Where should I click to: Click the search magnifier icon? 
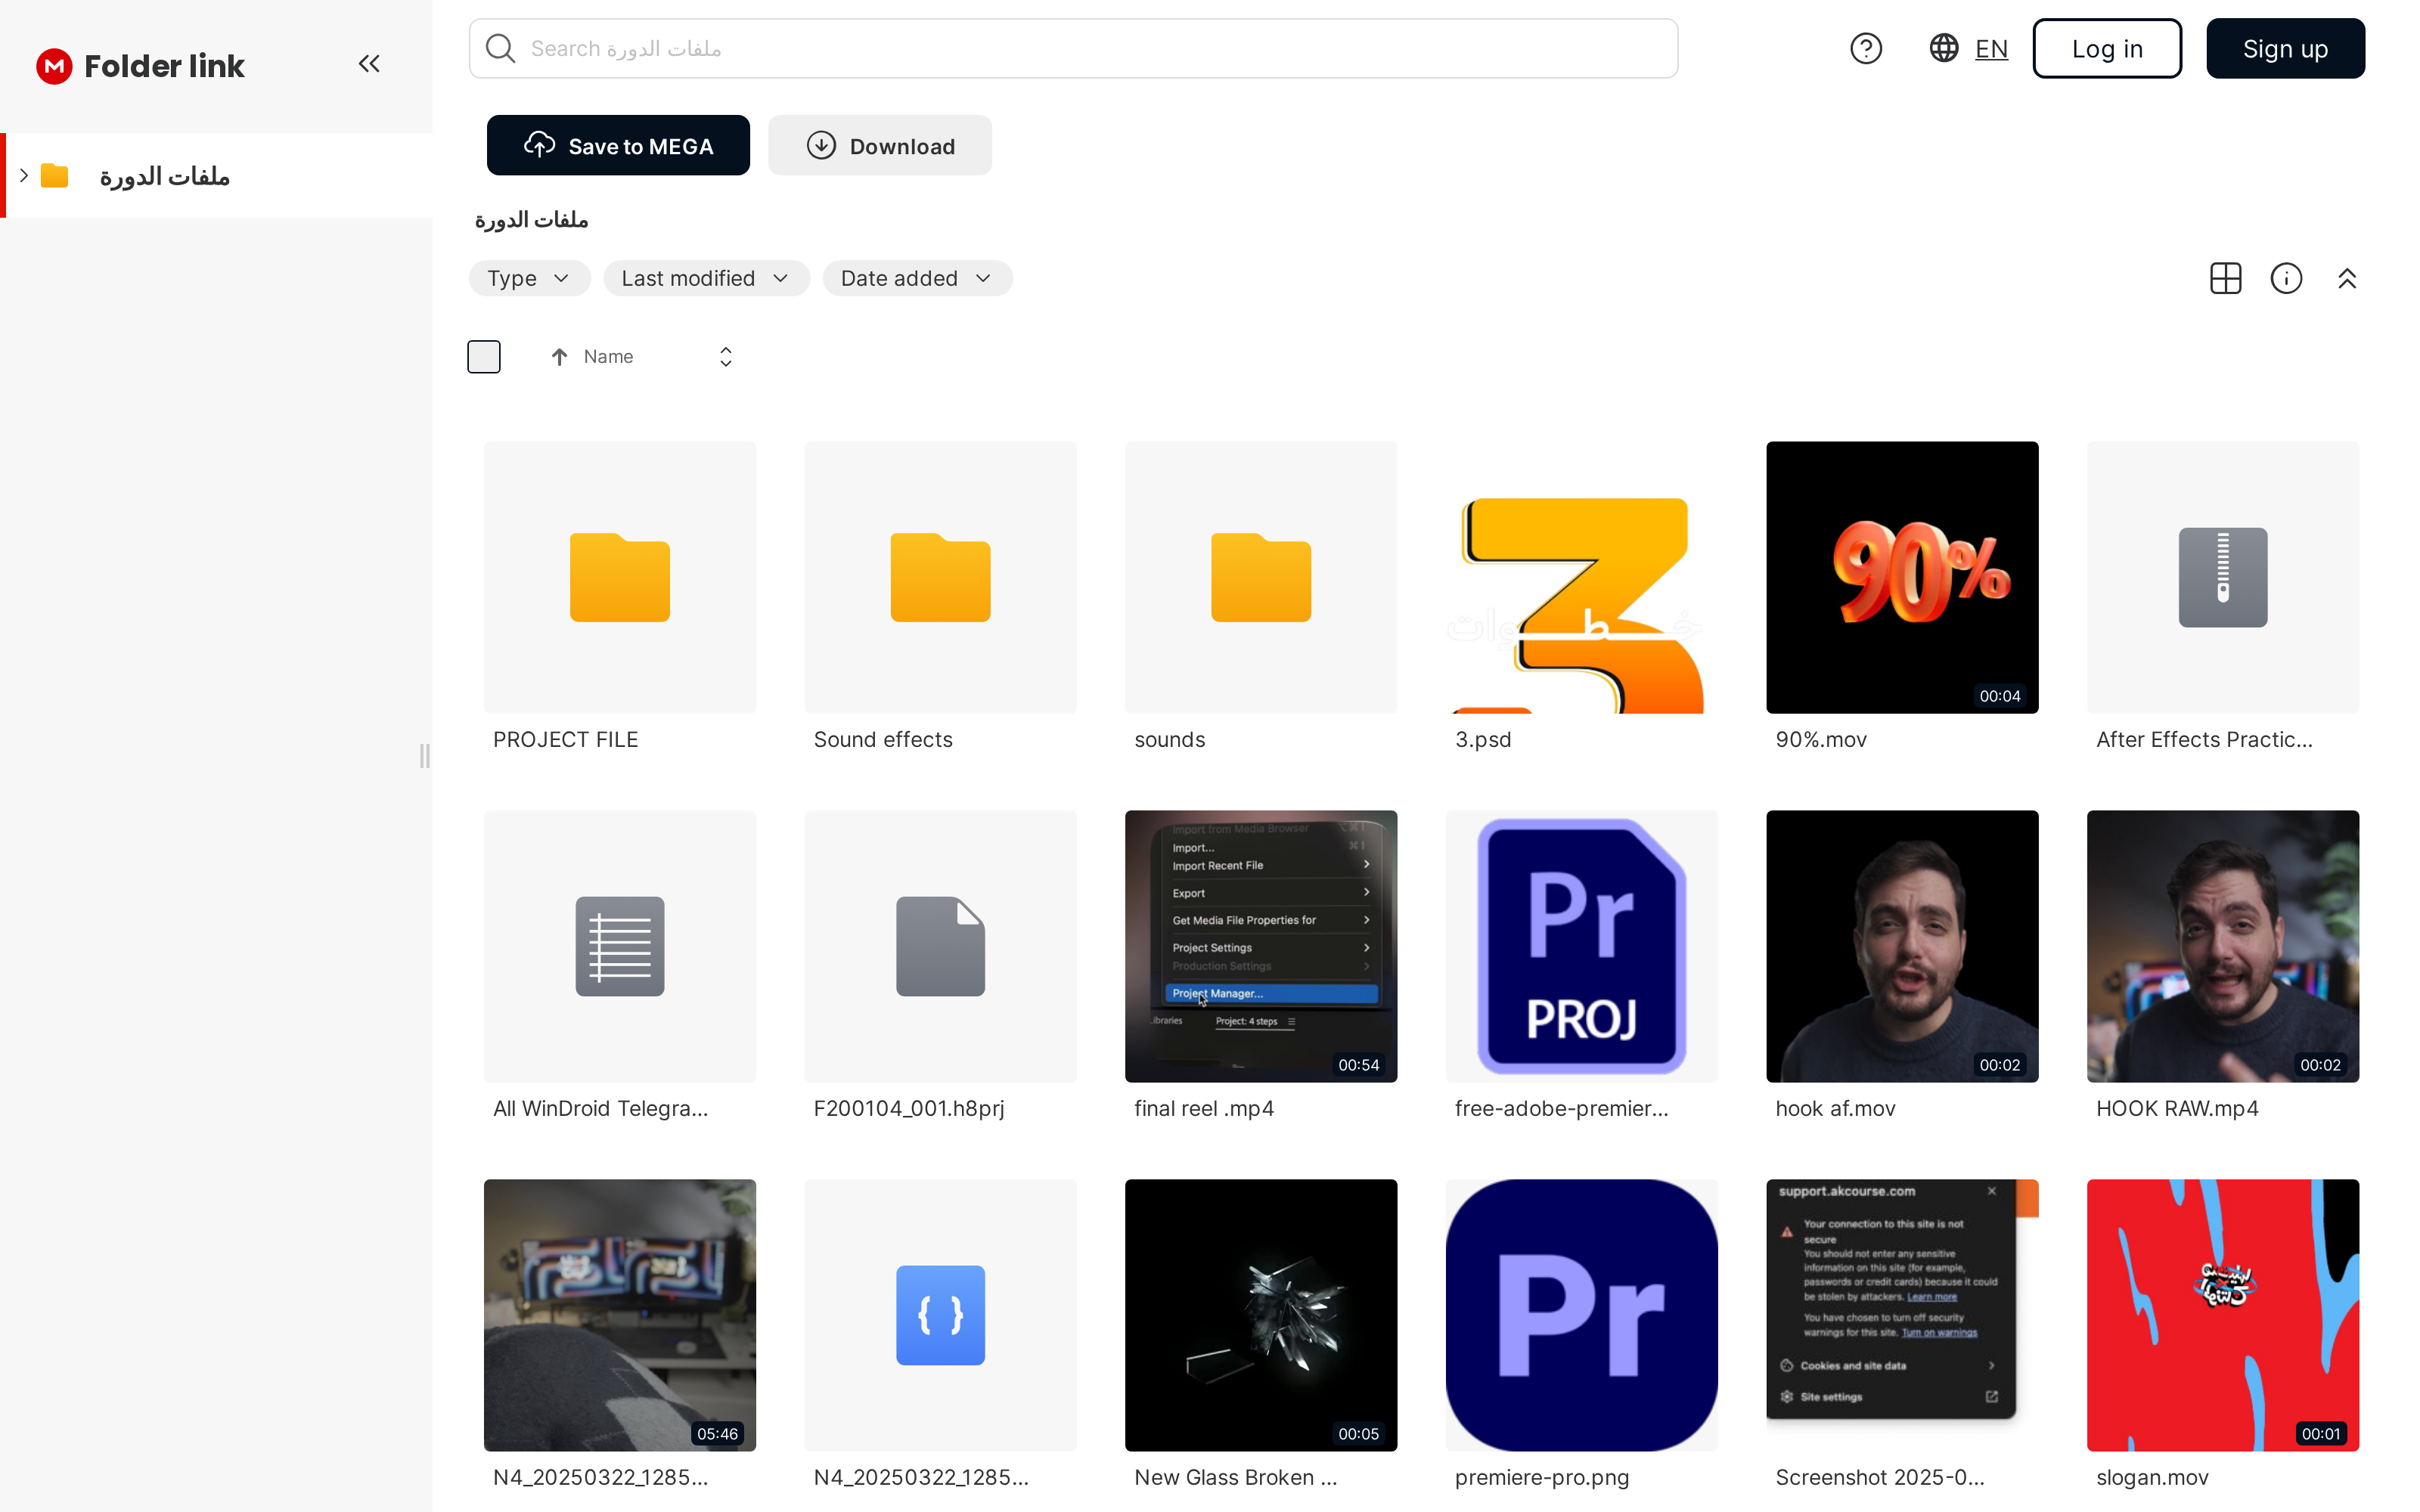500,48
